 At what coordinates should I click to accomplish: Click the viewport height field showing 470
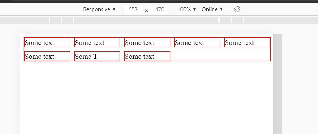coord(160,9)
